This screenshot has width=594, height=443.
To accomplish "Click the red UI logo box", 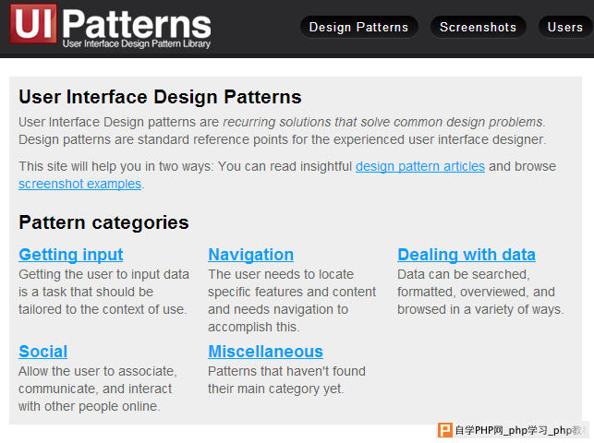I will point(33,24).
